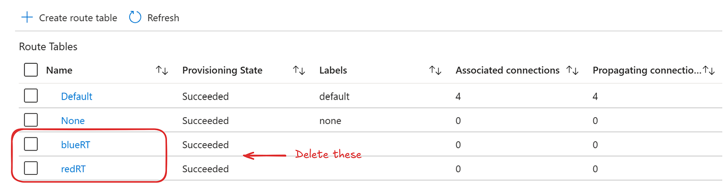Sort by Propagating connections arrows icon

[x=709, y=71]
